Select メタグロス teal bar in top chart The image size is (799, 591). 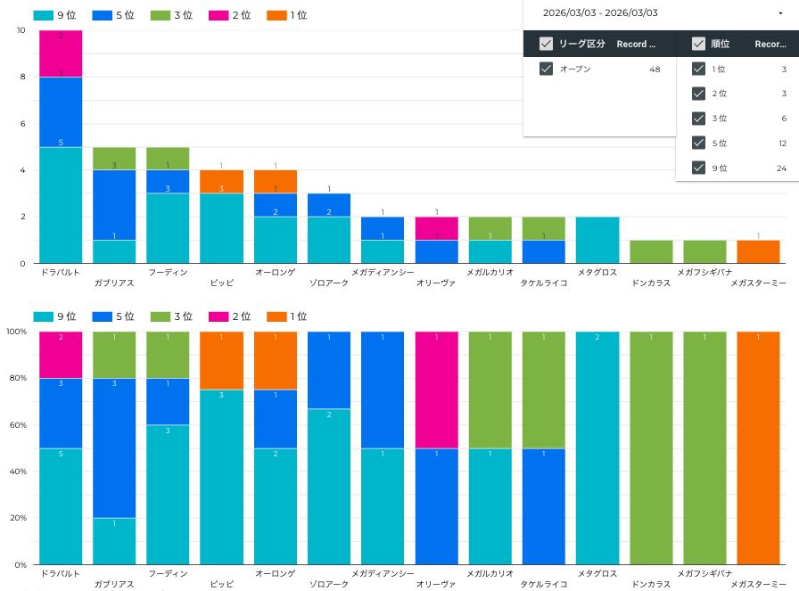click(x=597, y=240)
